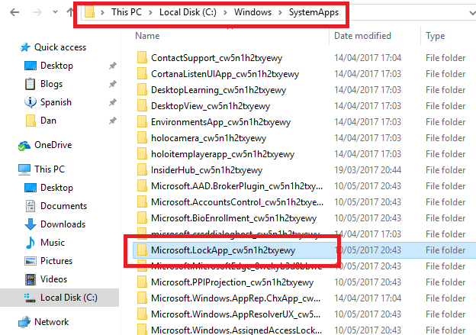Expand chevron after 'This PC' in breadcrumb
Screen dimensions: 476x335
[x=150, y=12]
